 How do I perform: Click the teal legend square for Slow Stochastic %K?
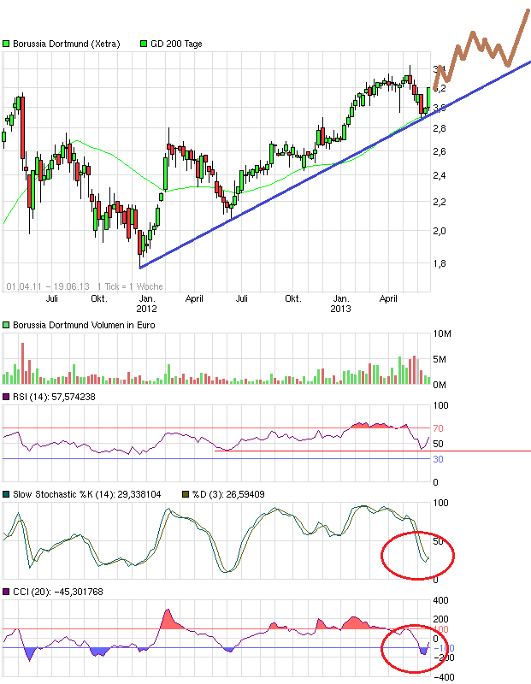[x=6, y=494]
